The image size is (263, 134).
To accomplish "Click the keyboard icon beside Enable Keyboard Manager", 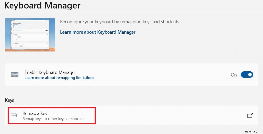I will click(14, 75).
